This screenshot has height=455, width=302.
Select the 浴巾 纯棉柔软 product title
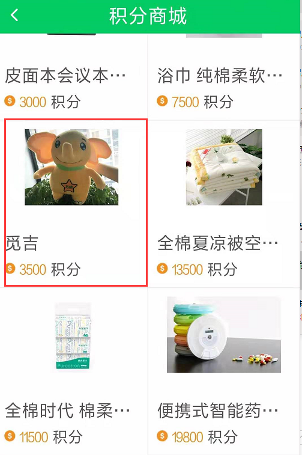[220, 76]
